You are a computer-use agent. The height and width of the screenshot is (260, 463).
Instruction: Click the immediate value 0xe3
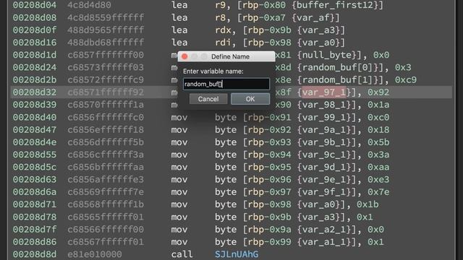click(378, 180)
